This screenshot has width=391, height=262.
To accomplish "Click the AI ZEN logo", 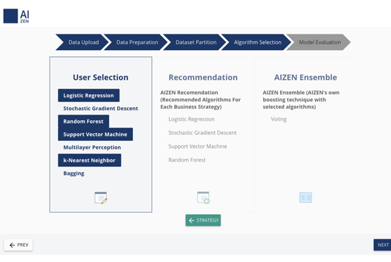I will coord(17,16).
